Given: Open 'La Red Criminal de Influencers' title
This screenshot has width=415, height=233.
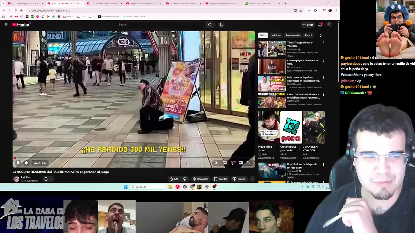Looking at the screenshot, I should [x=303, y=96].
